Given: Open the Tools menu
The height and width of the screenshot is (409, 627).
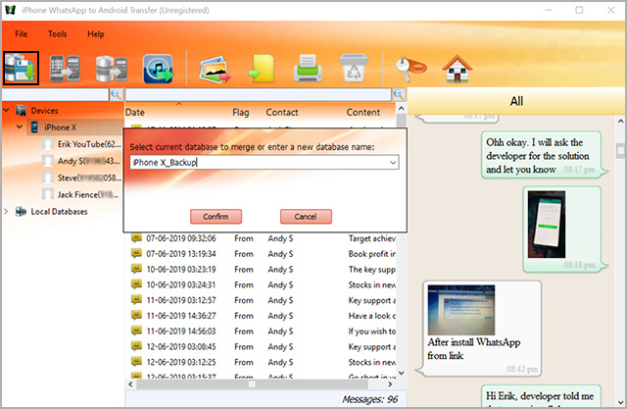Looking at the screenshot, I should 58,33.
